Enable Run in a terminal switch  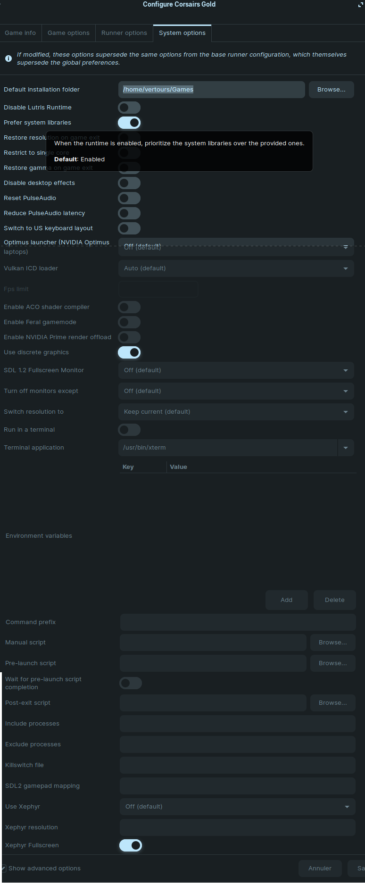pyautogui.click(x=129, y=430)
